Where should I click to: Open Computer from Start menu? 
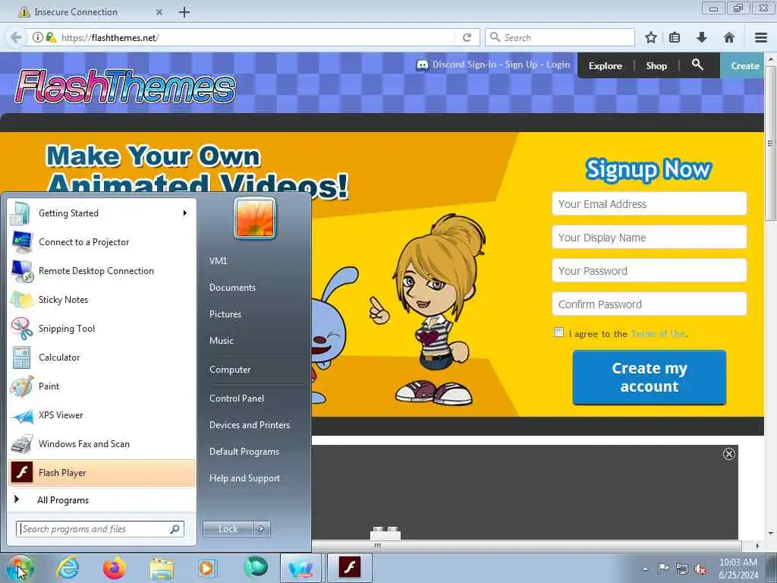click(x=230, y=370)
